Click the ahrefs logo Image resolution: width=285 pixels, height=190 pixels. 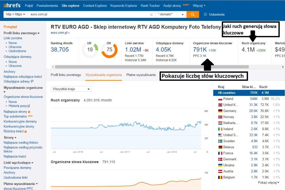[x=12, y=5]
